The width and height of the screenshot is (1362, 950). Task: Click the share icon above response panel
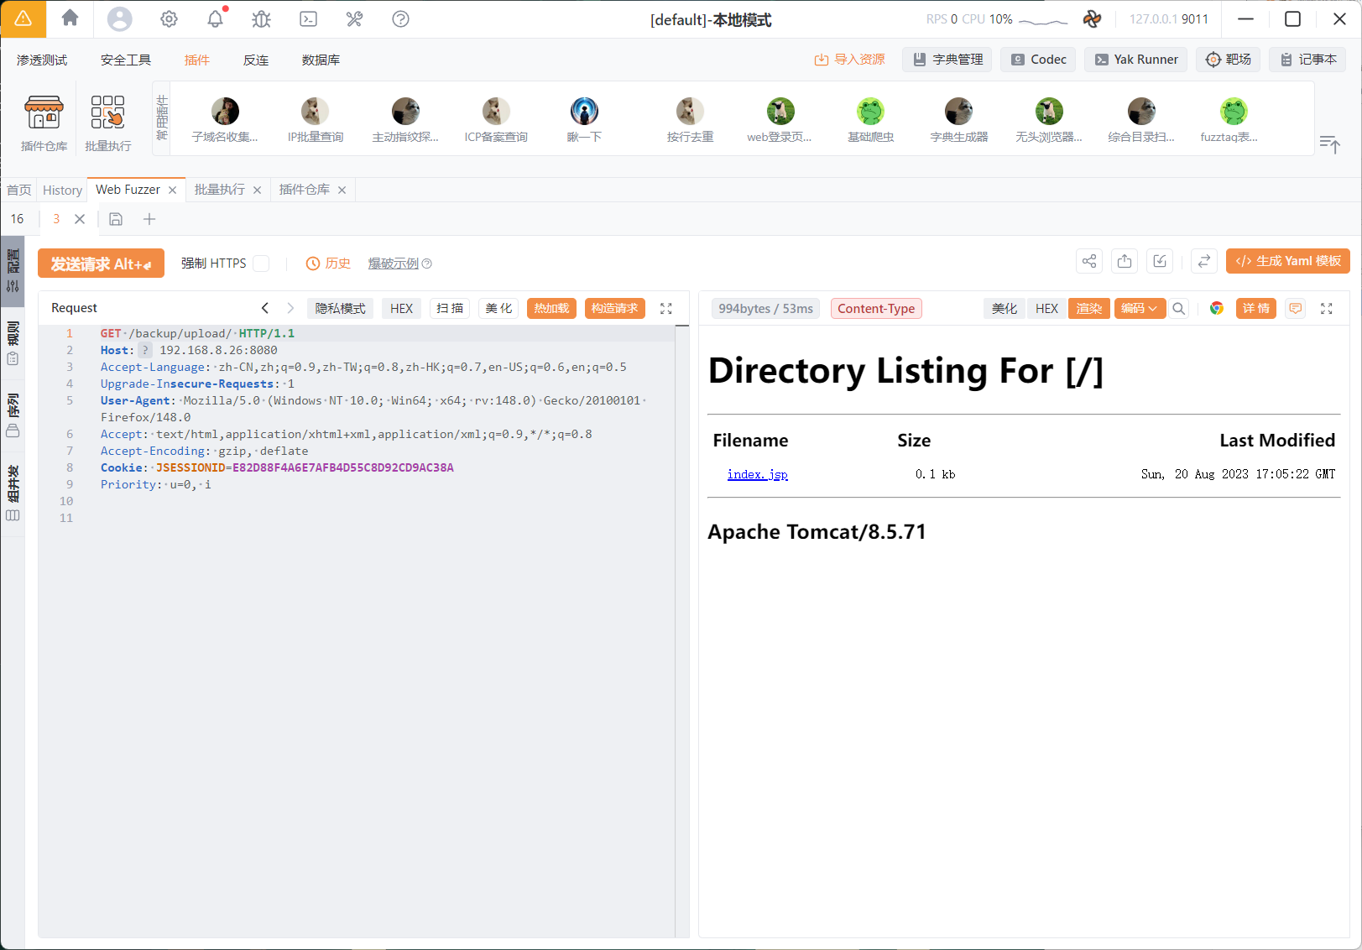(1088, 261)
